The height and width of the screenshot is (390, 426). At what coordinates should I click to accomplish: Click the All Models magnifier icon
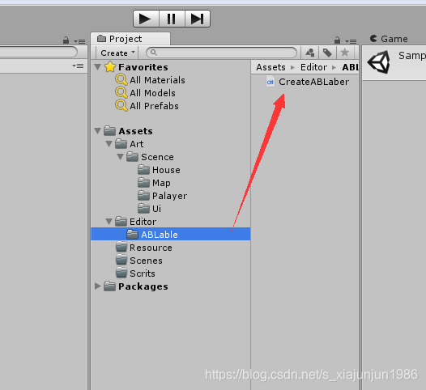coord(121,93)
